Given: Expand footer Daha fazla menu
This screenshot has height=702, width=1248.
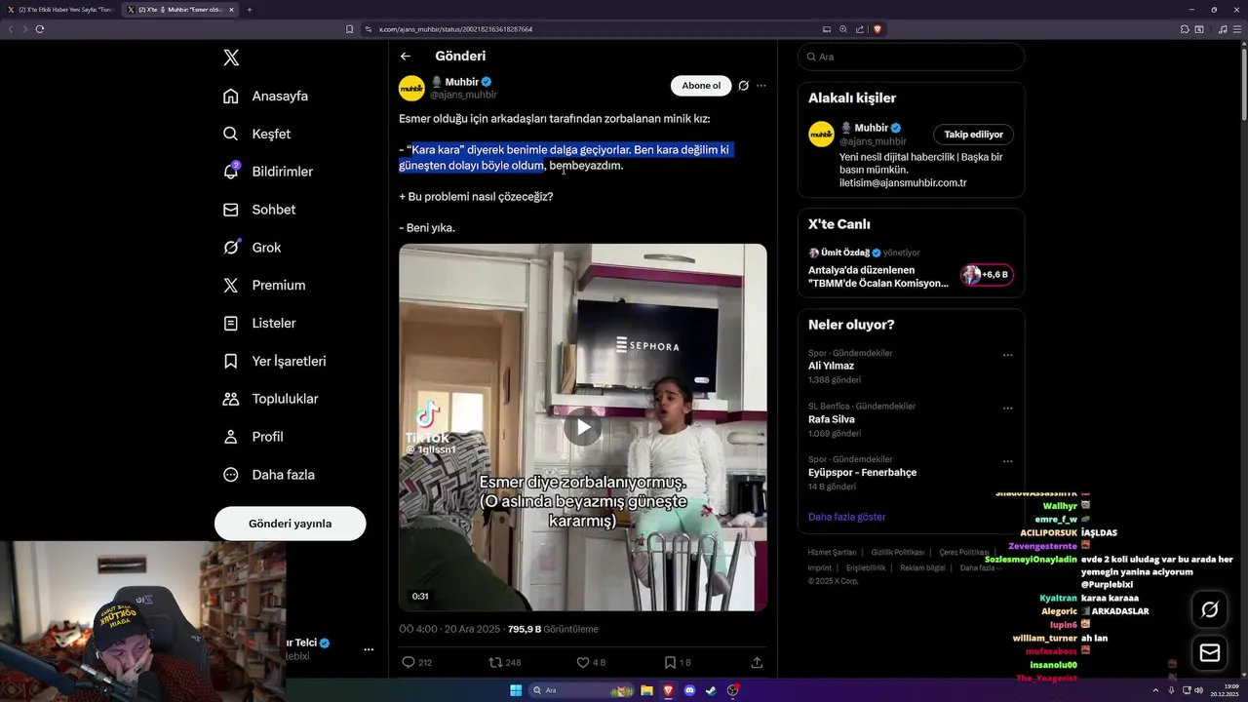Looking at the screenshot, I should click(979, 567).
